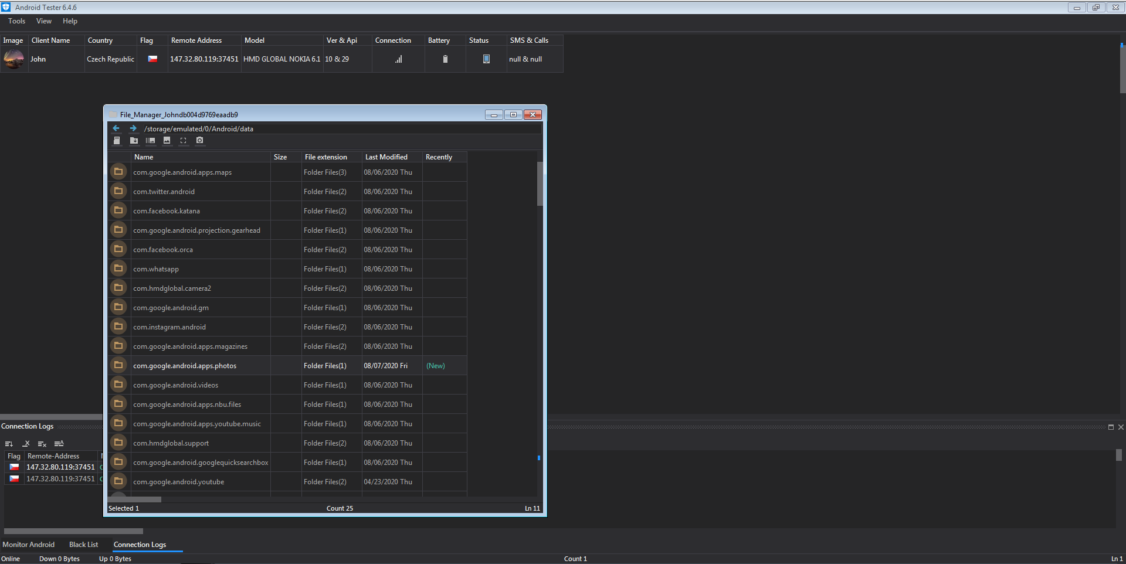Select the Connection Logs tab
Viewport: 1126px width, 564px height.
tap(140, 545)
